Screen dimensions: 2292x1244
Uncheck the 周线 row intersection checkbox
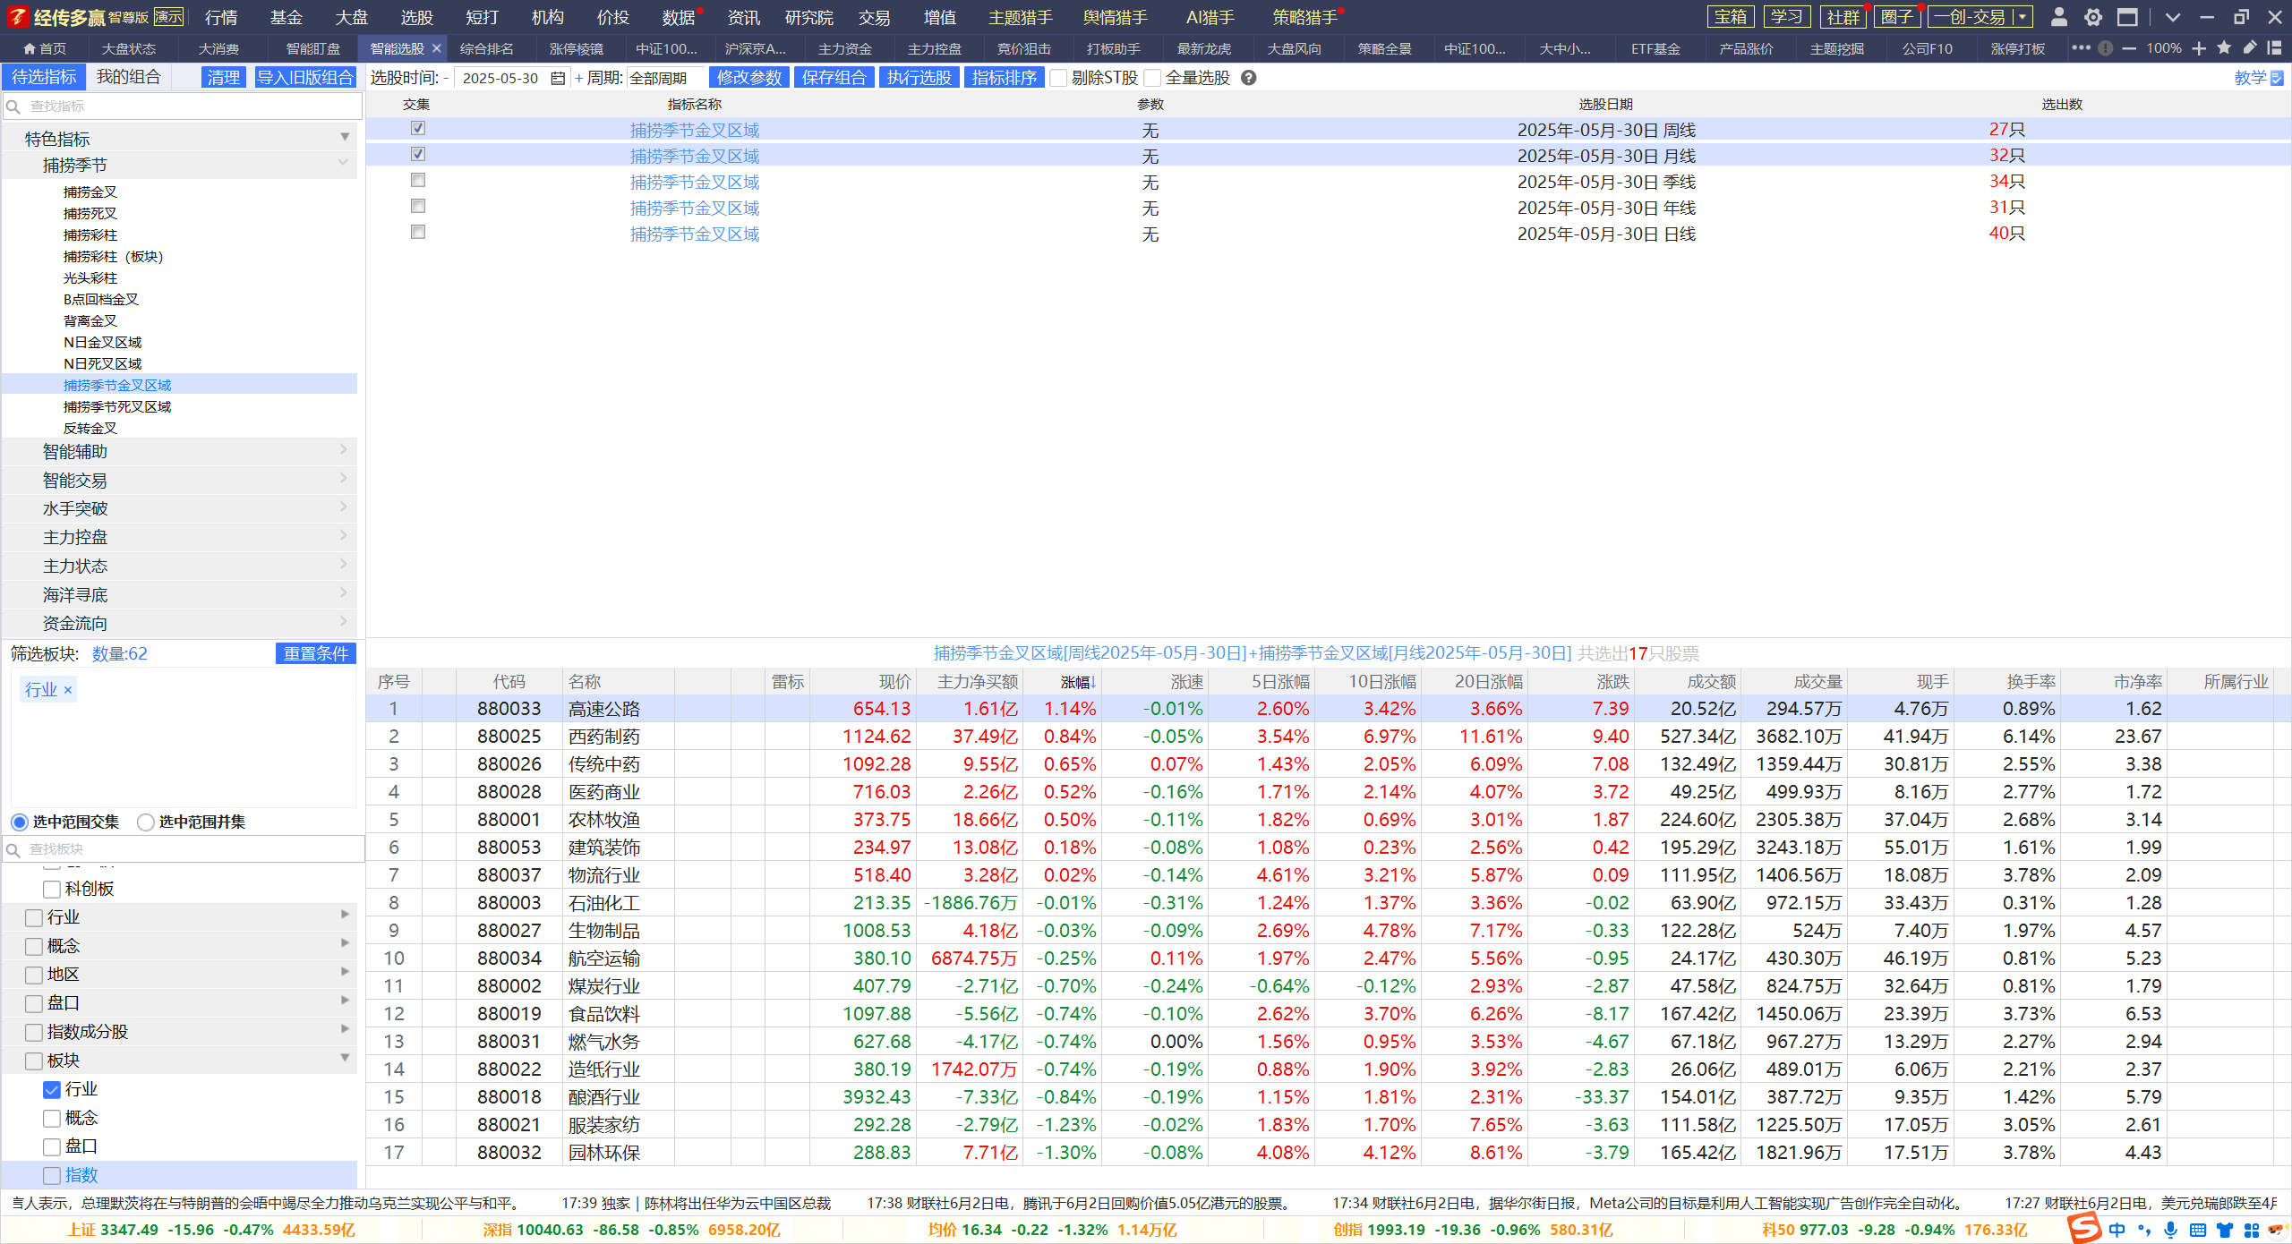(418, 129)
